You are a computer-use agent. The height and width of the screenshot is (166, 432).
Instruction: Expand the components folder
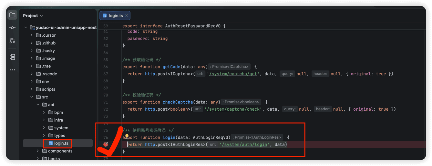pyautogui.click(x=38, y=151)
